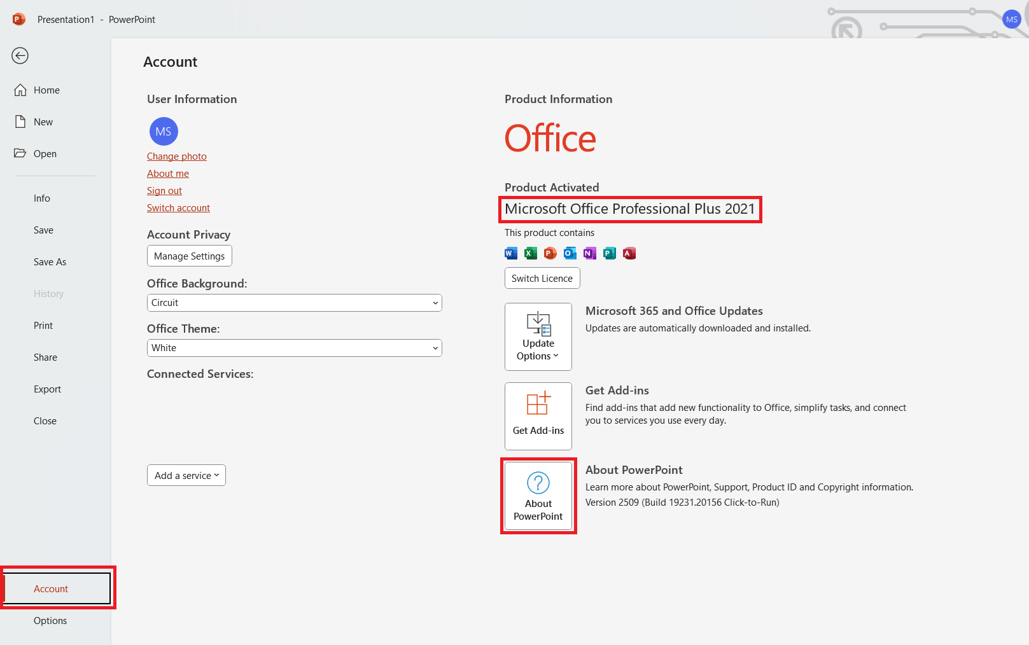Image resolution: width=1029 pixels, height=645 pixels.
Task: Click the Sign out link
Action: 164,190
